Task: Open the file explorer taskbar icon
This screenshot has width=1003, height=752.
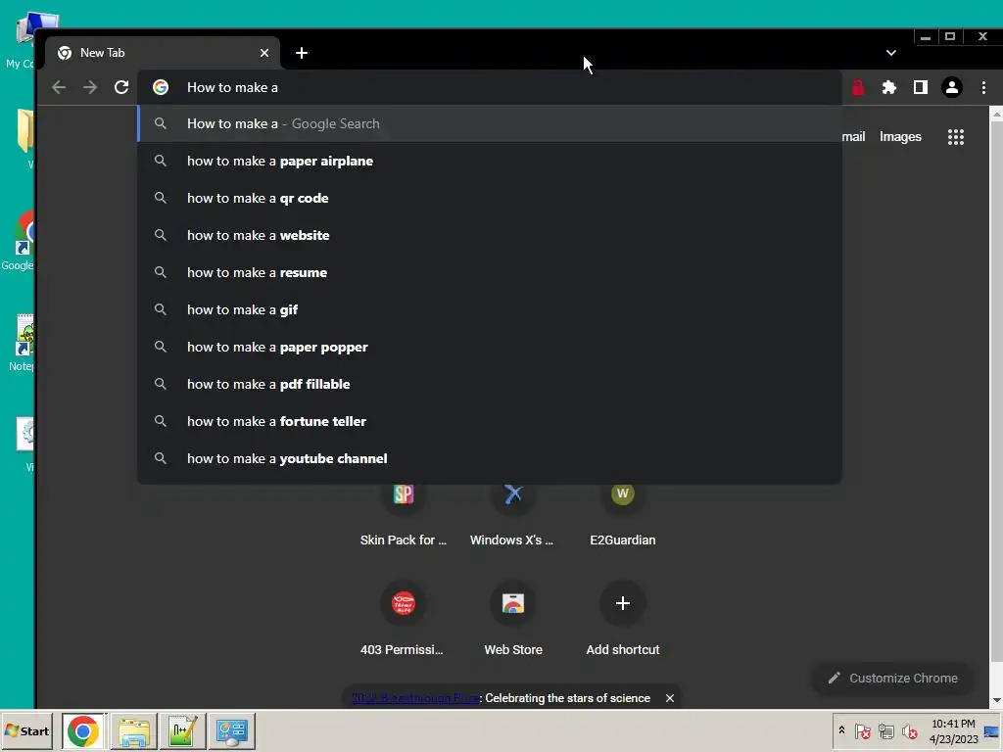Action: click(x=133, y=730)
